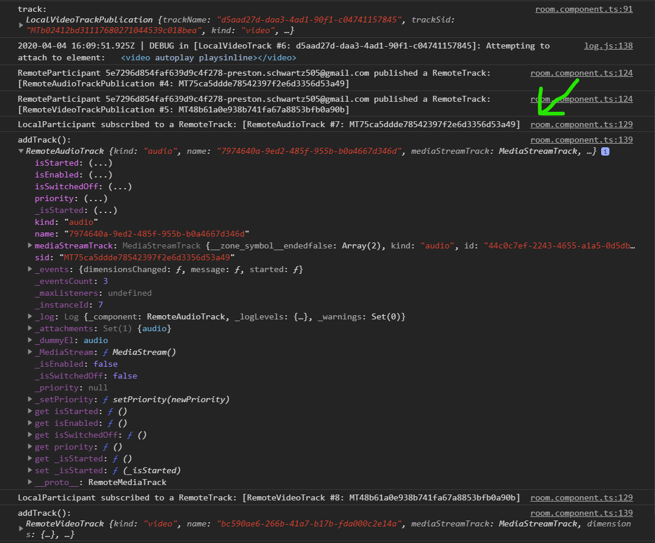The height and width of the screenshot is (543, 655).
Task: Expand the mediaStreamTrack property
Action: pyautogui.click(x=30, y=245)
